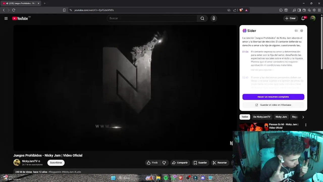Viewport: 323px width, 182px height.
Task: Open Brave VPN shield icon
Action: tap(314, 10)
